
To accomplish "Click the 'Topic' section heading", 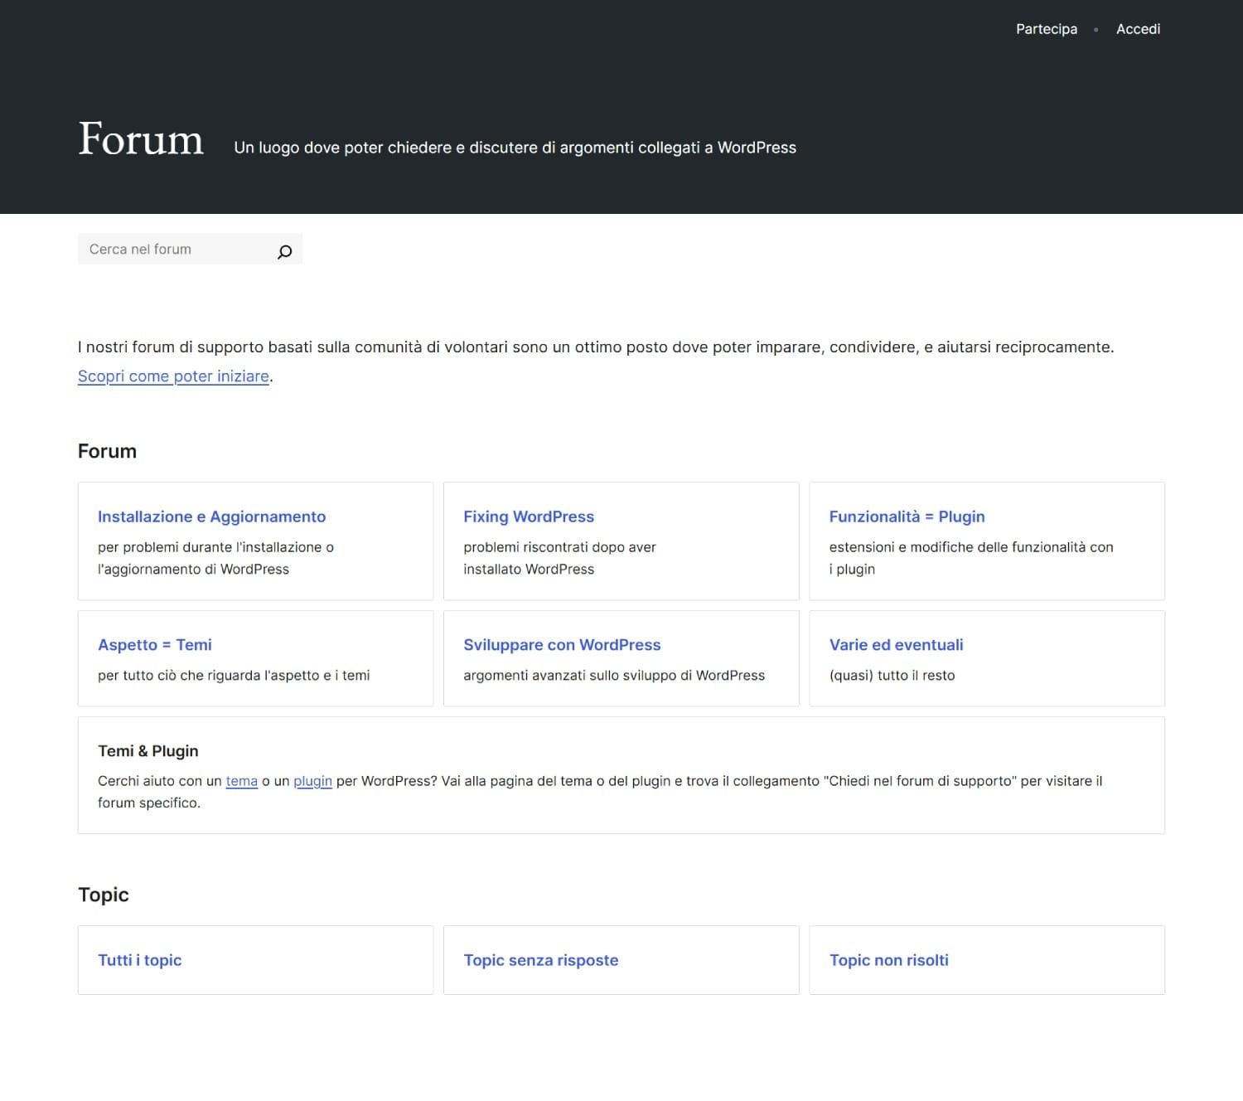I will [x=104, y=895].
